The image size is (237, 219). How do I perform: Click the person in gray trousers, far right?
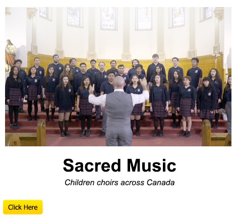click(x=228, y=104)
